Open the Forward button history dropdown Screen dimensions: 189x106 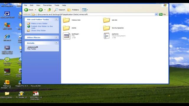pos(45,10)
